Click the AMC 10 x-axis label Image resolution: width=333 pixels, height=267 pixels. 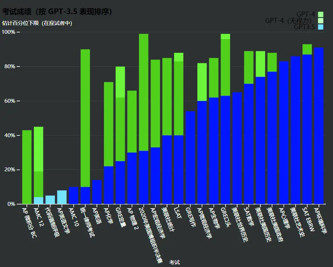[x=74, y=217]
